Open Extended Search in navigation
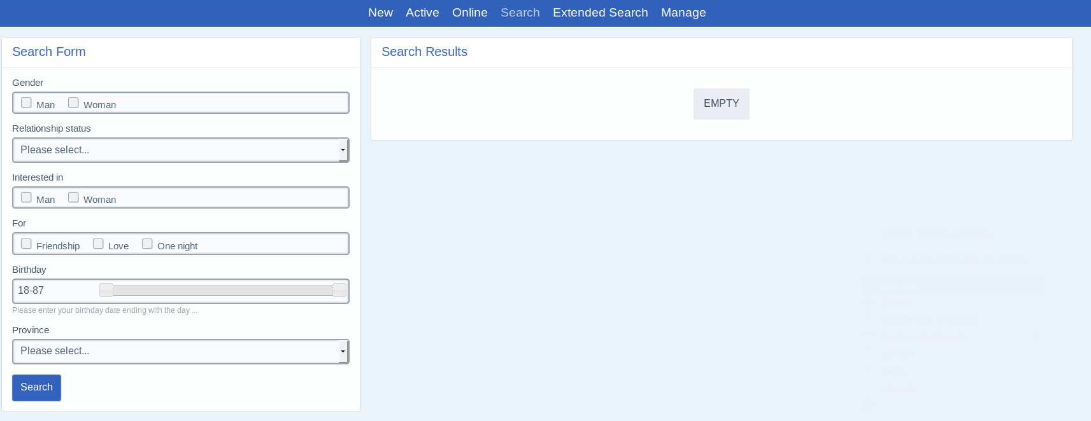The height and width of the screenshot is (421, 1091). (600, 13)
